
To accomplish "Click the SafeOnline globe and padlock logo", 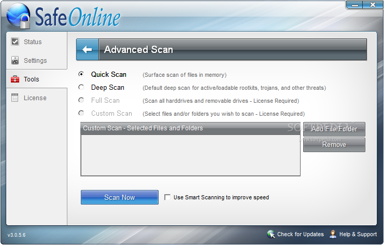I will [x=18, y=17].
